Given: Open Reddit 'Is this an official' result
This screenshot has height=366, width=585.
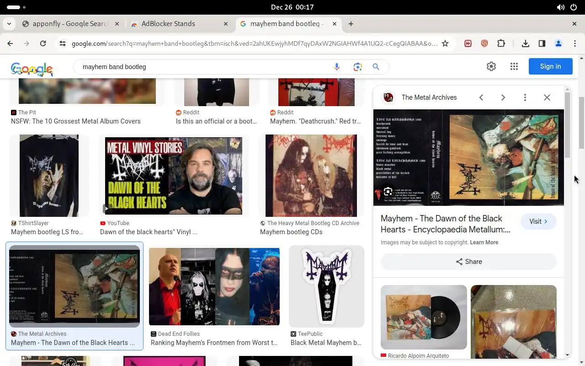Looking at the screenshot, I should (x=216, y=121).
